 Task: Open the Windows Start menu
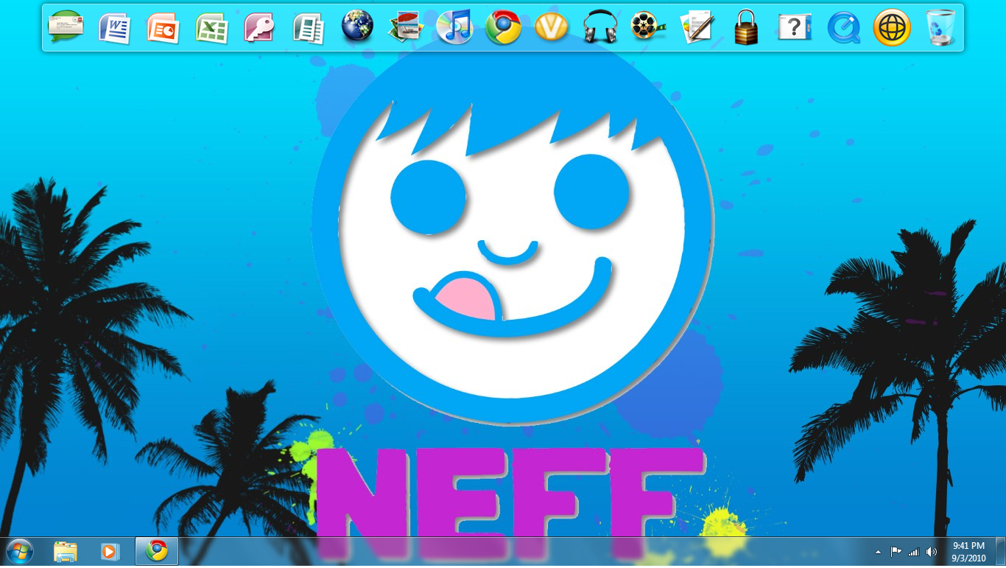pyautogui.click(x=20, y=551)
